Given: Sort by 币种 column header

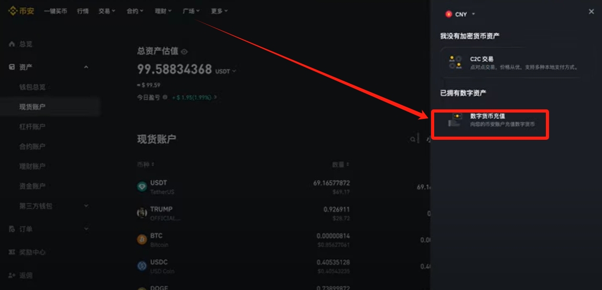Looking at the screenshot, I should click(145, 164).
